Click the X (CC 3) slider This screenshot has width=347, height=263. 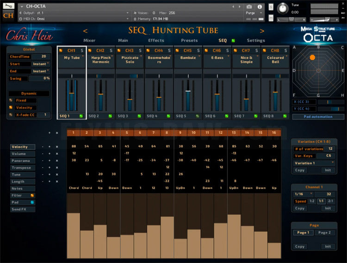click(331, 102)
